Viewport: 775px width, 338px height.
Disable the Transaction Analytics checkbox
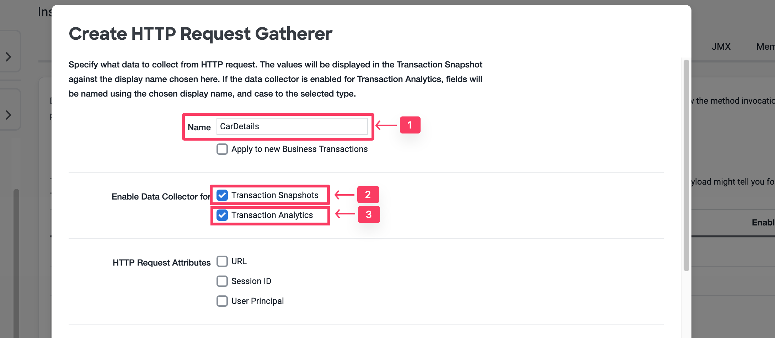coord(222,215)
